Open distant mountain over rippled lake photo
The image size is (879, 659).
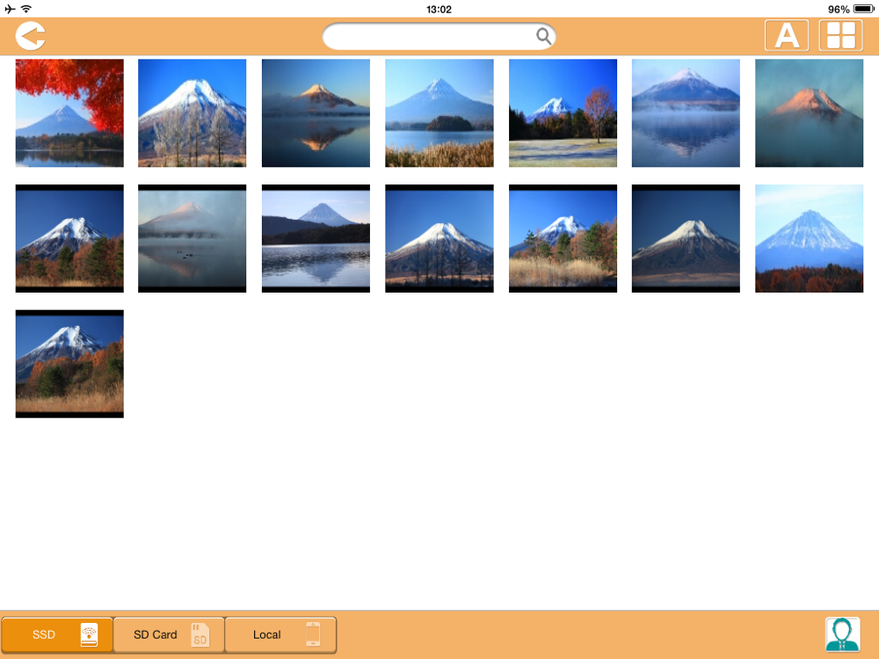tap(316, 239)
